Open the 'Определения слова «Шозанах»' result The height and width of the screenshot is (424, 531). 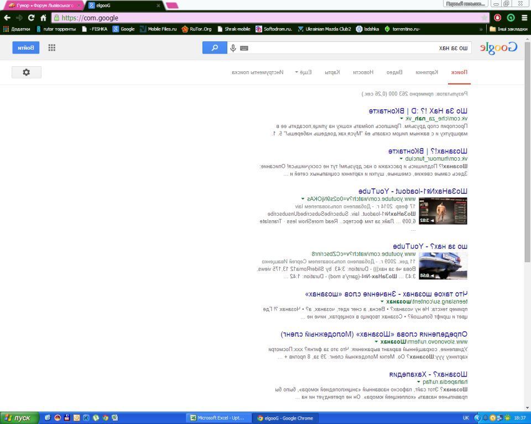[x=374, y=335]
